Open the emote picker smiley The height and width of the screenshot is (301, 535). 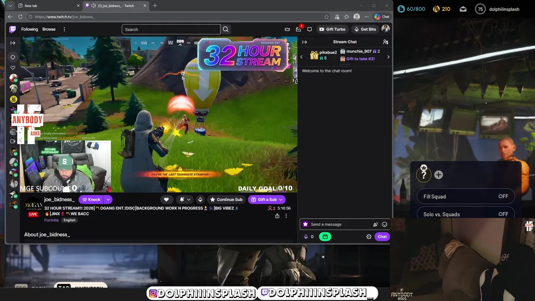coord(385,224)
